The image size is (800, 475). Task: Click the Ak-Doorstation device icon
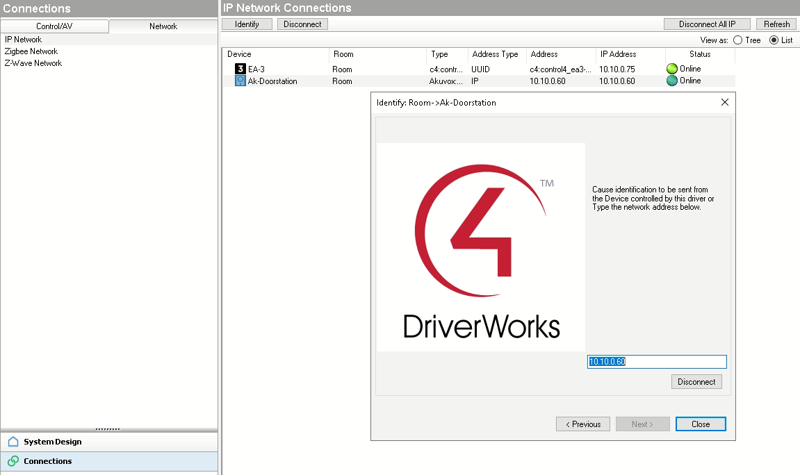point(240,81)
